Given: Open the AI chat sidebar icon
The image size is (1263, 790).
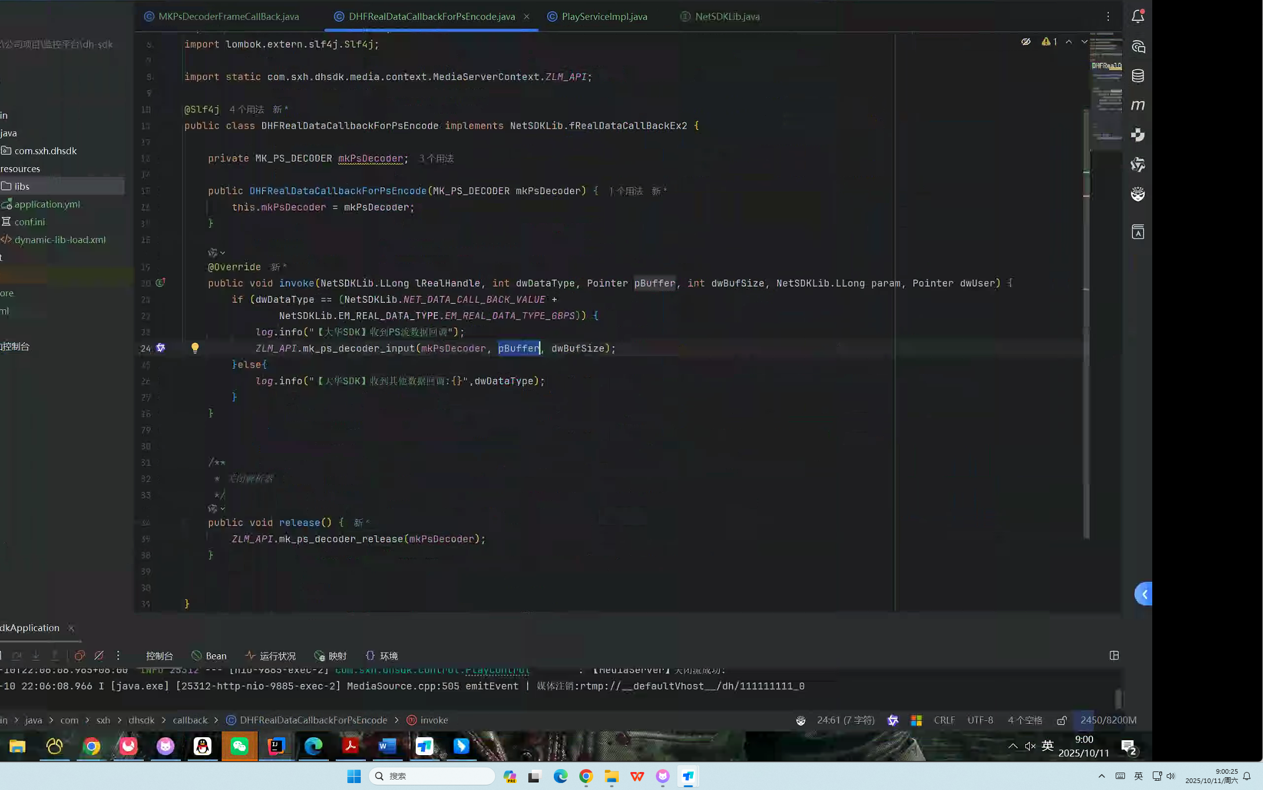Looking at the screenshot, I should coord(1138,46).
